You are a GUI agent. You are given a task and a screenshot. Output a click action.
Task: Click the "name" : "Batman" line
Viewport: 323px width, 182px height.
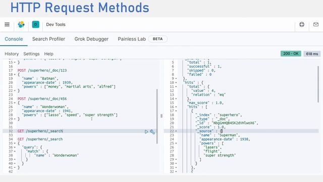40,78
